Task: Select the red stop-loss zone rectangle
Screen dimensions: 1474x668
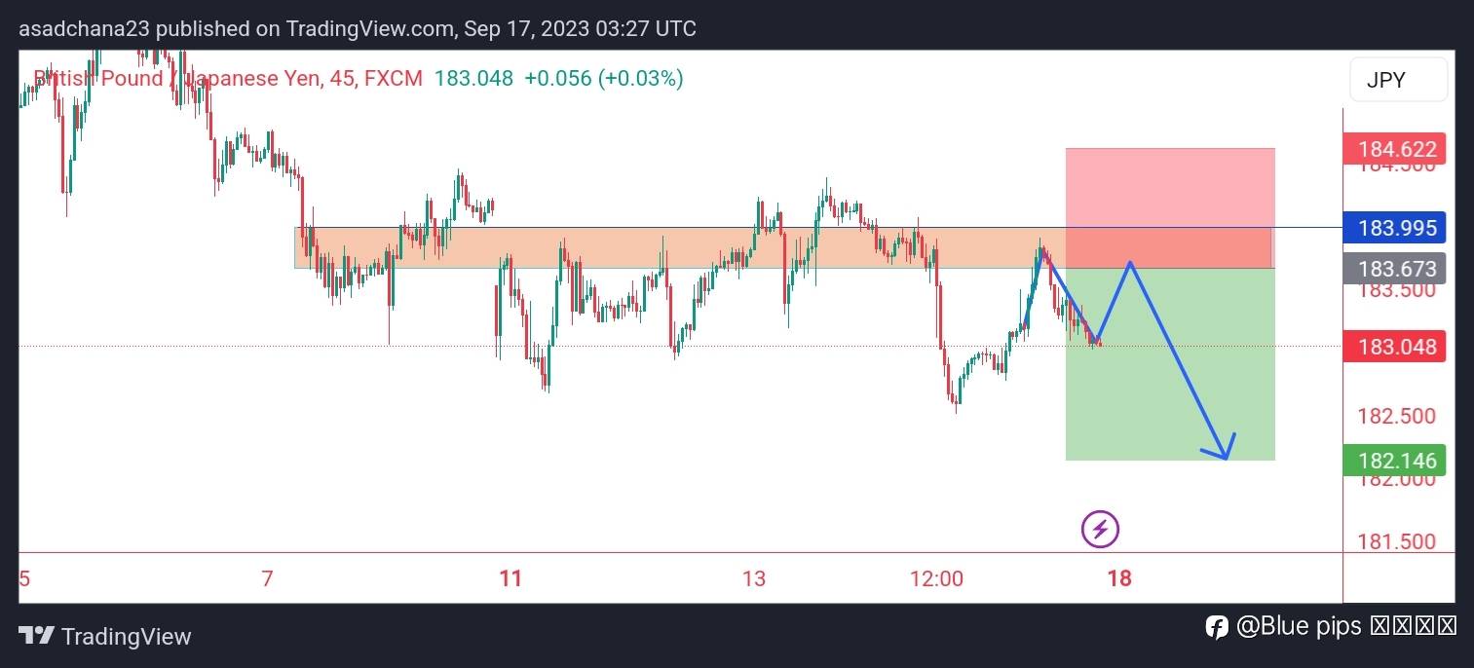Action: click(x=1169, y=187)
